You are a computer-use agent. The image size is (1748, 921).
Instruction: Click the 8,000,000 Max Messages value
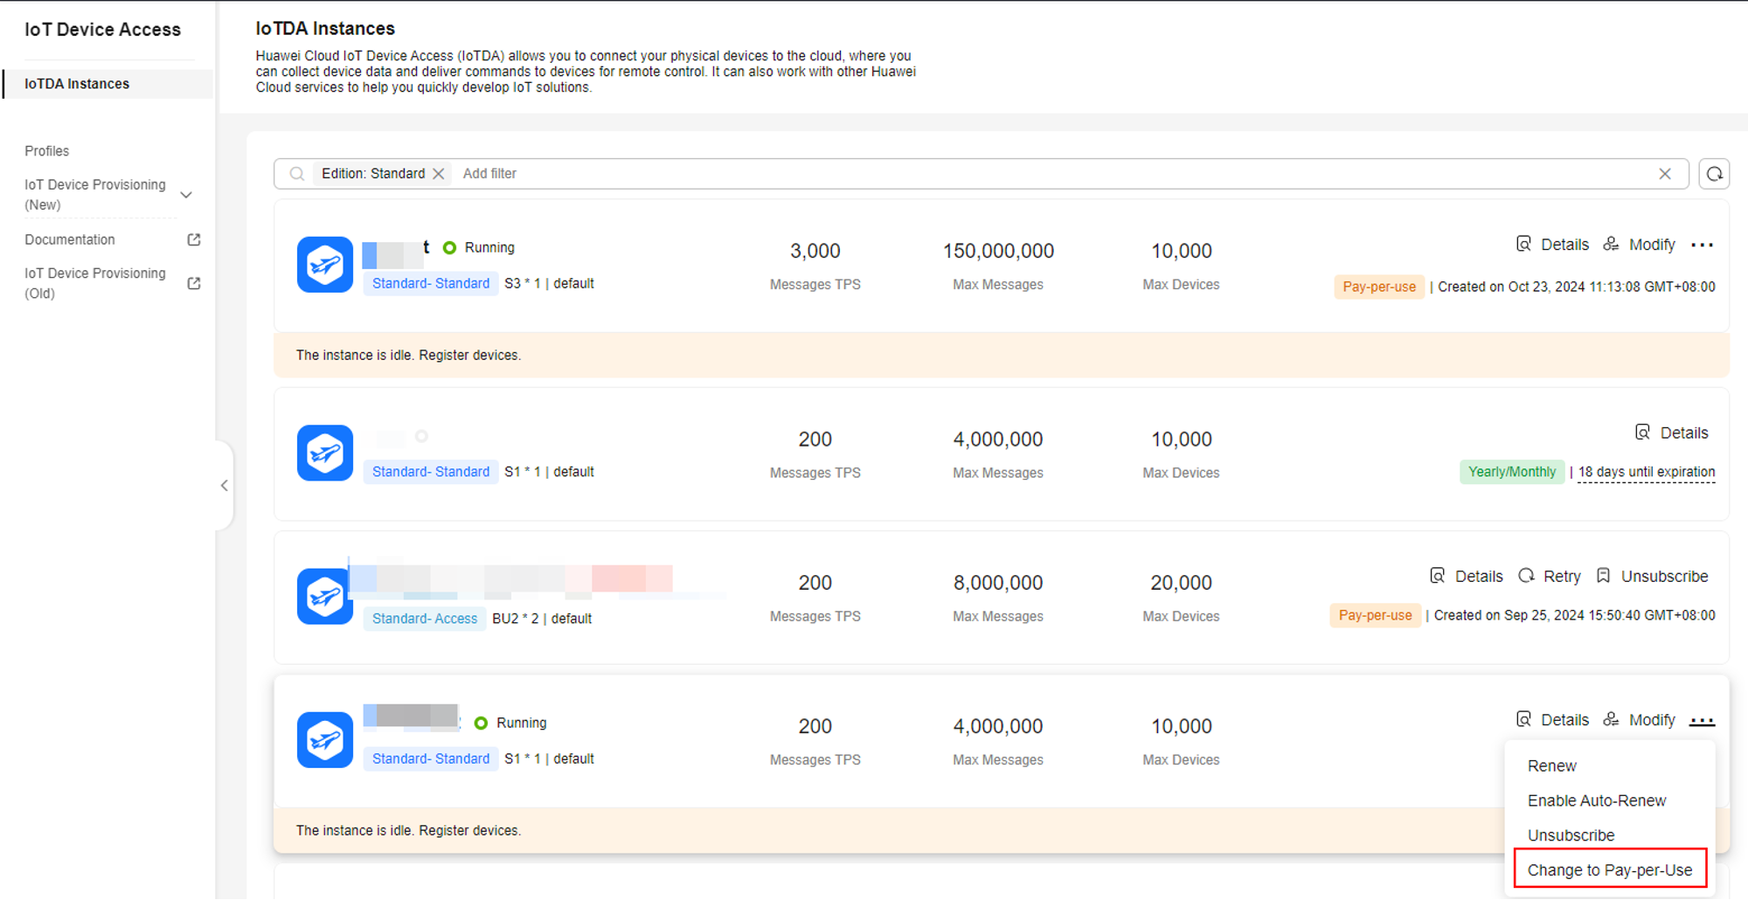(x=998, y=583)
